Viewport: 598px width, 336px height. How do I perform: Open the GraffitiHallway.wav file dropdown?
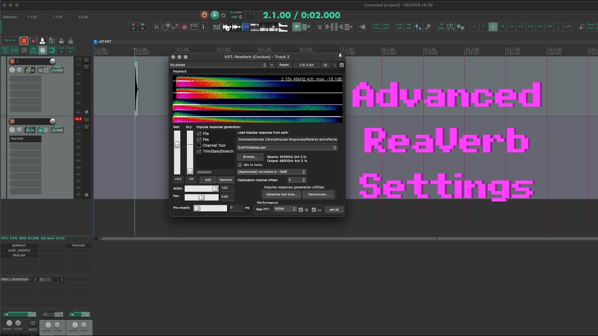pyautogui.click(x=287, y=147)
